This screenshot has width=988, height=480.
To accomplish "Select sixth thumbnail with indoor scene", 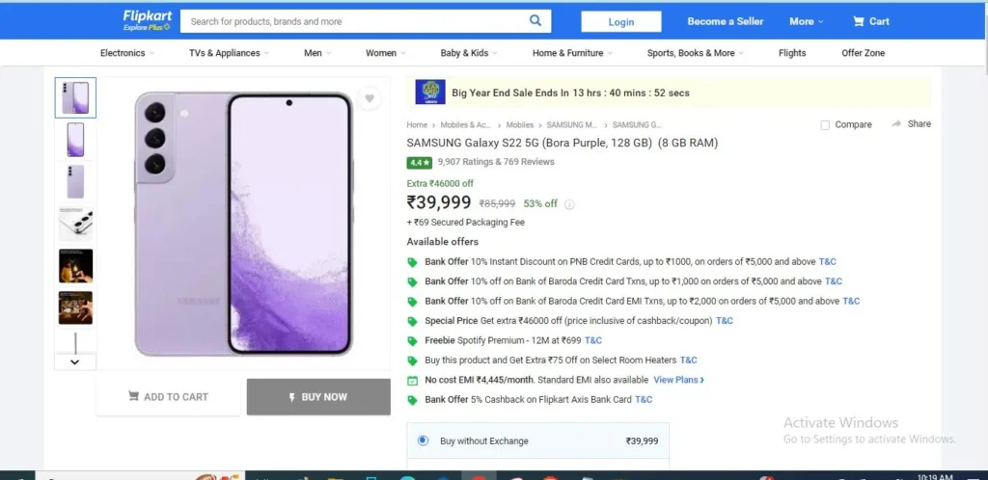I will [75, 307].
